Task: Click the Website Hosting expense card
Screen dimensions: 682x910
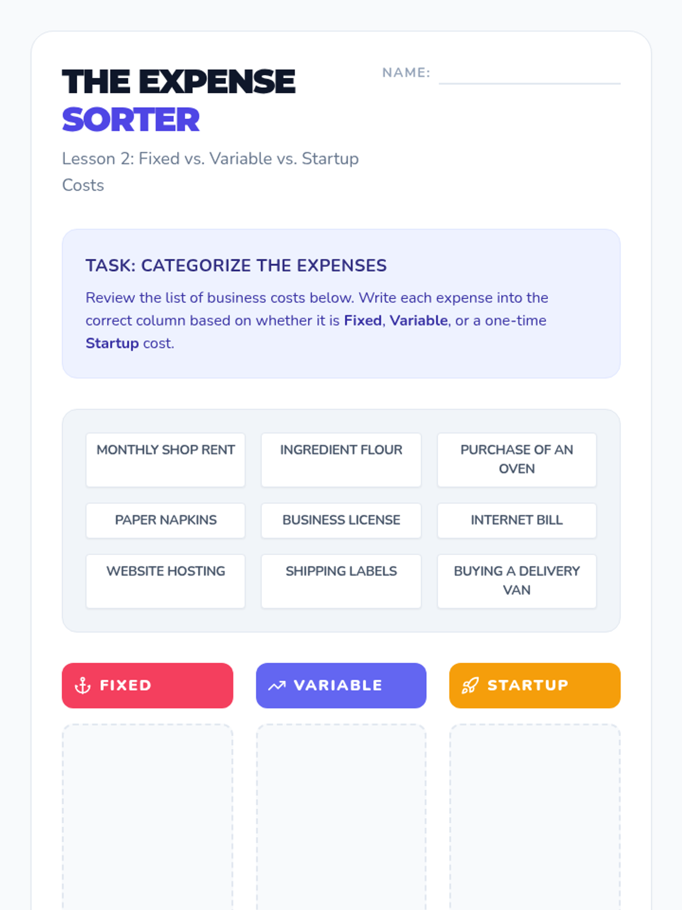Action: pos(165,581)
